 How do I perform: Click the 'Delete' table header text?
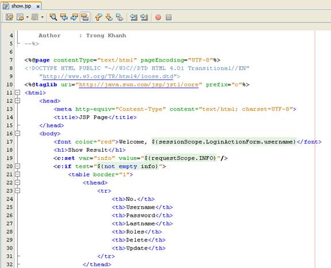pos(137,240)
